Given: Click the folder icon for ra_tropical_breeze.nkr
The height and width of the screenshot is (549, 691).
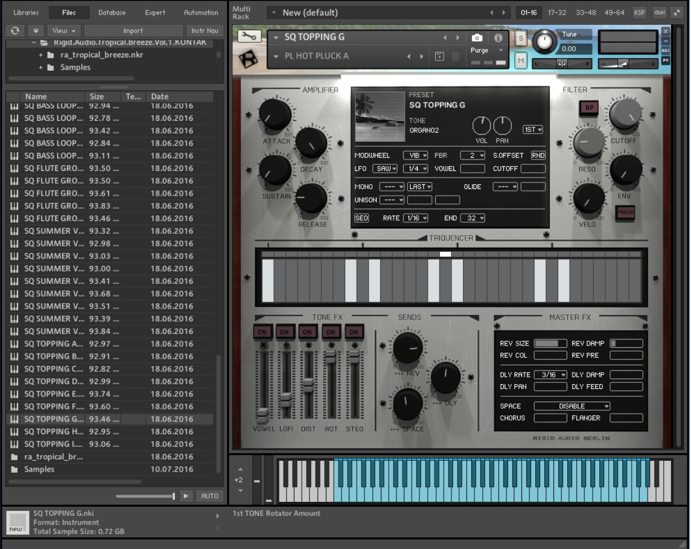Looking at the screenshot, I should [51, 55].
